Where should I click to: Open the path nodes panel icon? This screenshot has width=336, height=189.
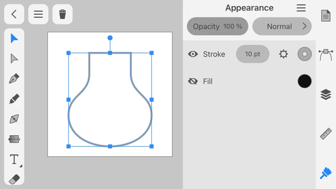[325, 54]
